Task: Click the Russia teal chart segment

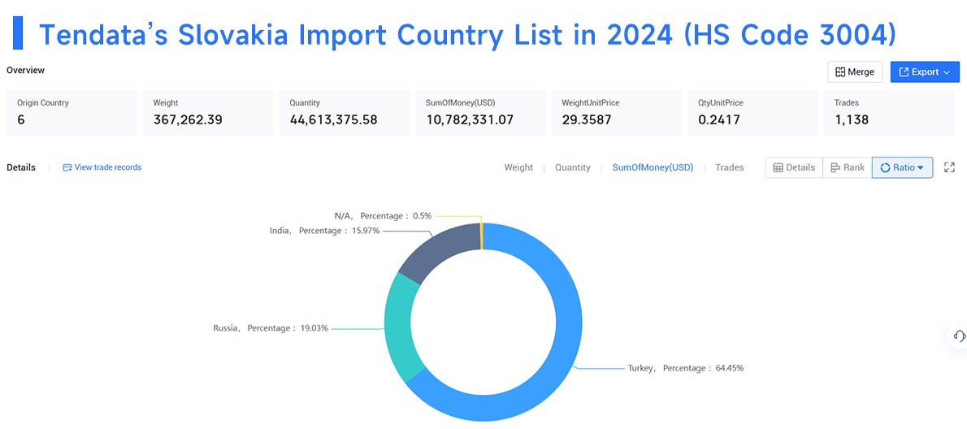Action: coord(398,327)
